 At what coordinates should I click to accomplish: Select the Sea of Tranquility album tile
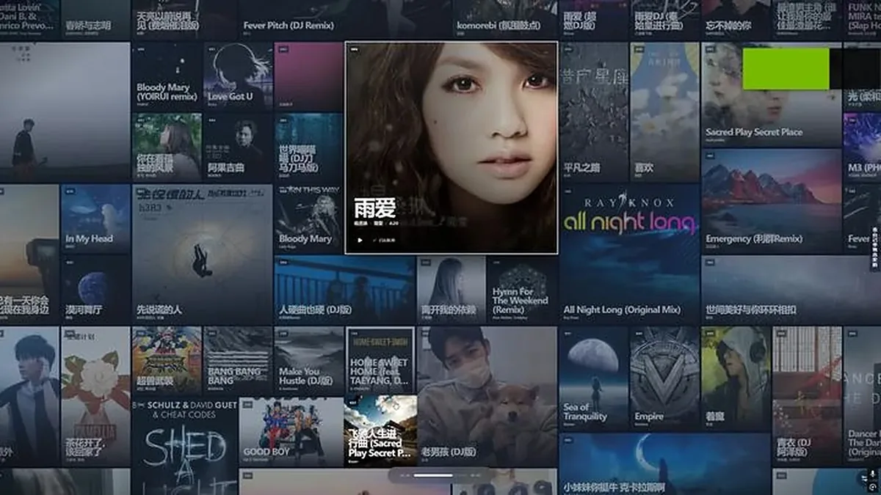(x=594, y=378)
